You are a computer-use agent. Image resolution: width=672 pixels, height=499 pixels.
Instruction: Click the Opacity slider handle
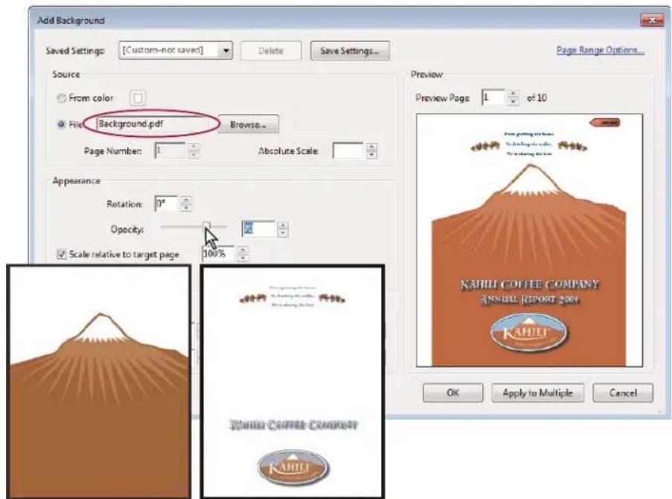pyautogui.click(x=207, y=226)
